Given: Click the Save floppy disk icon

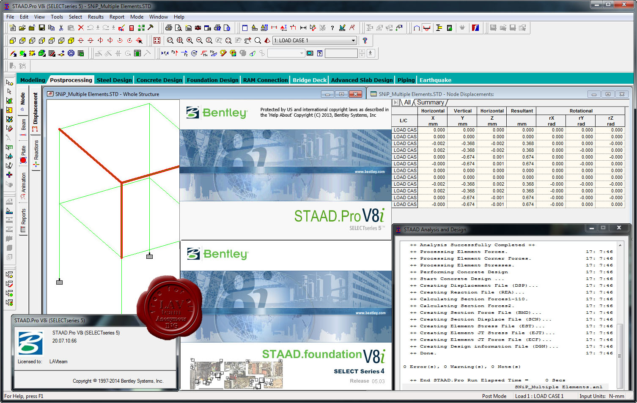Looking at the screenshot, I should (x=41, y=28).
